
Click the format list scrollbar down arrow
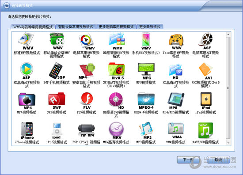tap(228, 143)
